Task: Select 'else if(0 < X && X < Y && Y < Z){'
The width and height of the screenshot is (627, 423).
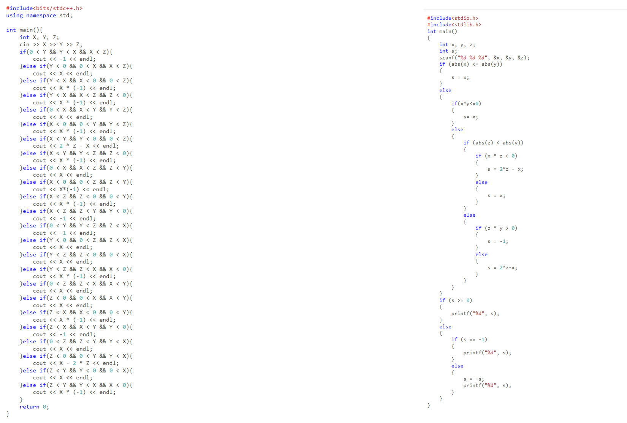Action: click(x=78, y=110)
